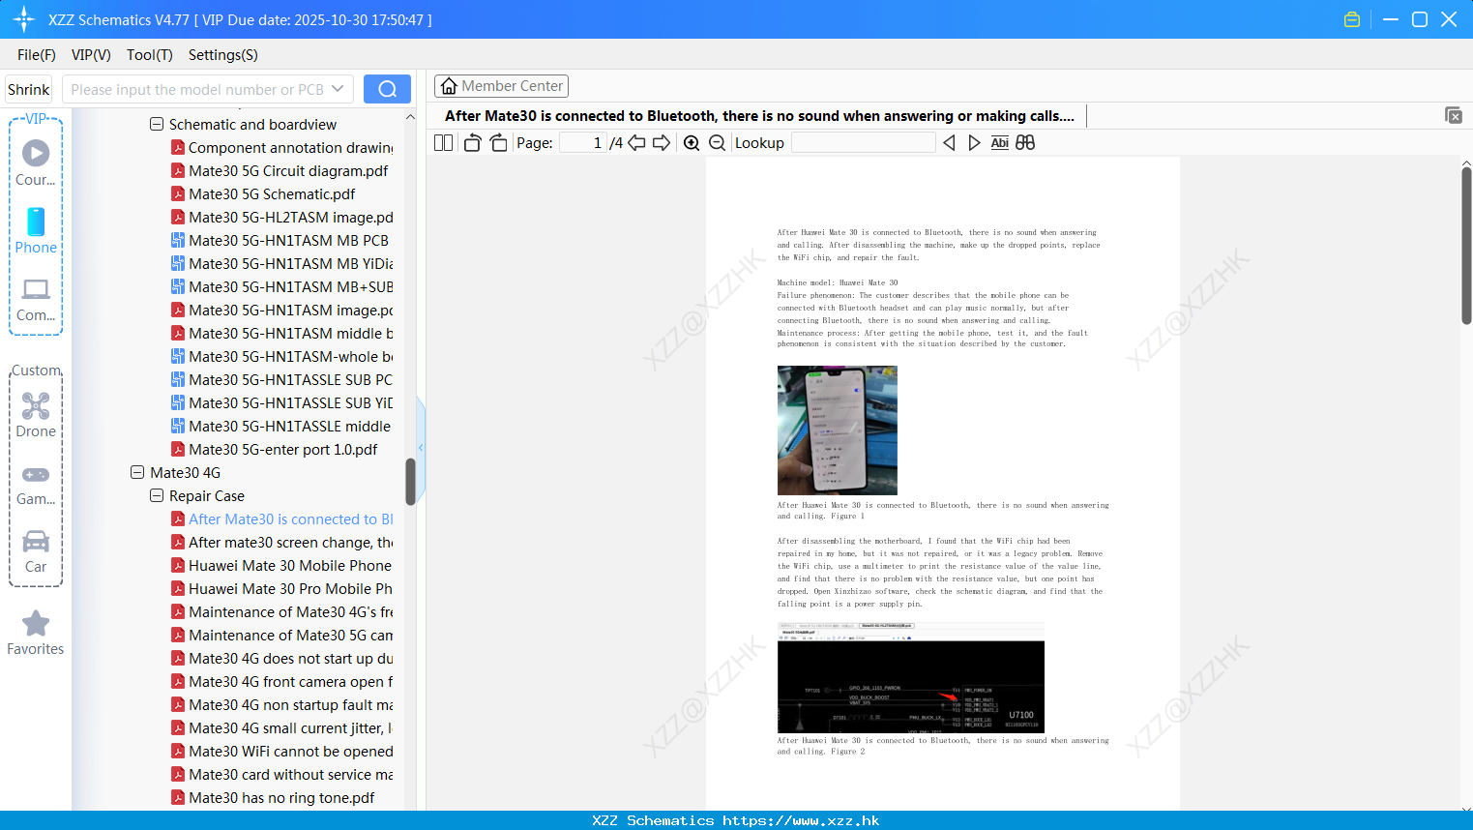Select the Phone category
This screenshot has width=1473, height=830.
tap(36, 231)
